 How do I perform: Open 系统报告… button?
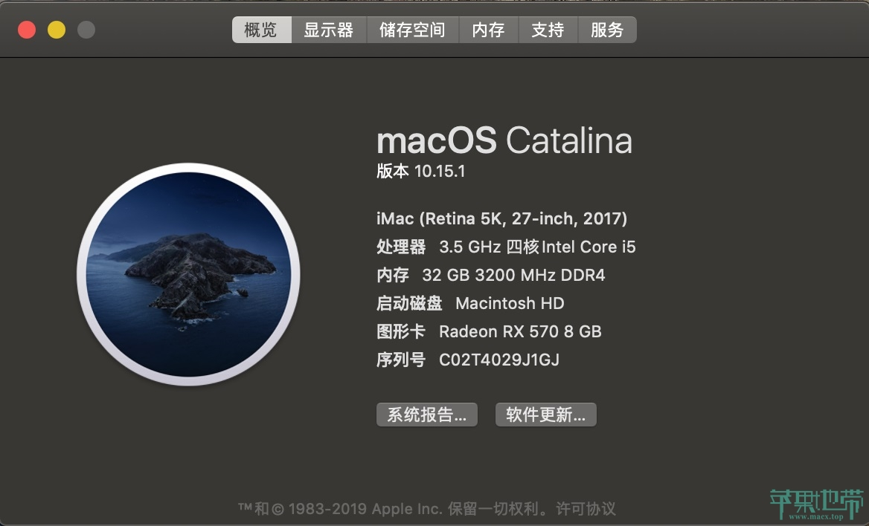point(427,414)
